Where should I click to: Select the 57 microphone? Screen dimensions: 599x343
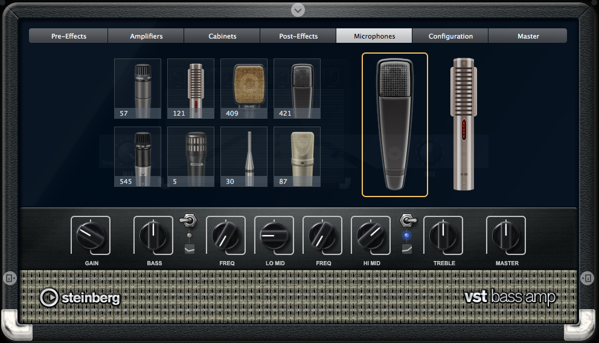pyautogui.click(x=138, y=89)
